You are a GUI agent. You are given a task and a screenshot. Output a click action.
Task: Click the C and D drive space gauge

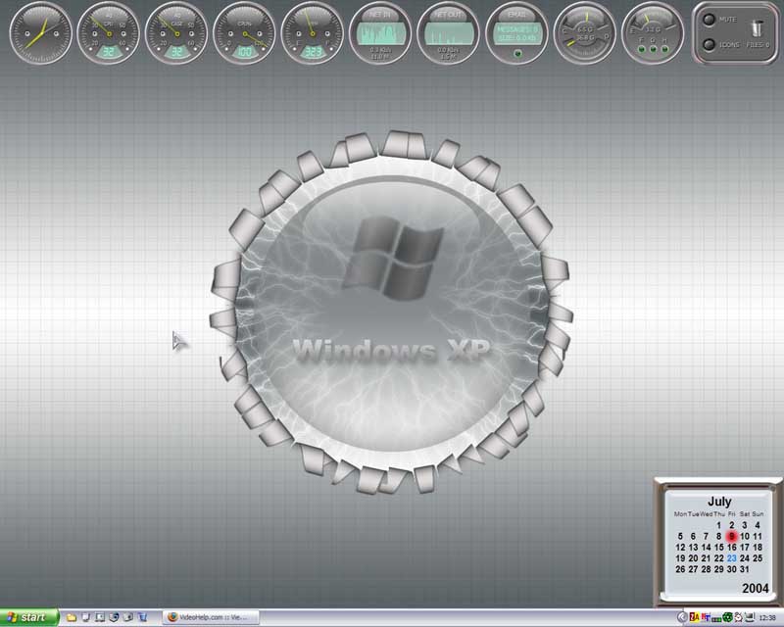point(584,33)
